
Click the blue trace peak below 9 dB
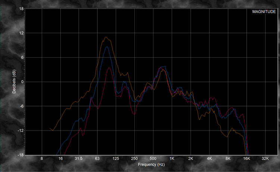coord(107,47)
